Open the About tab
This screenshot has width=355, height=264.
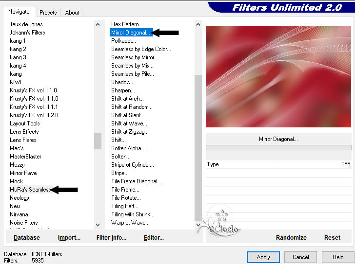tap(72, 13)
